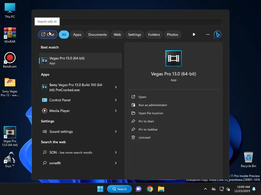Select the All filter tab
This screenshot has width=261, height=195.
click(x=64, y=35)
